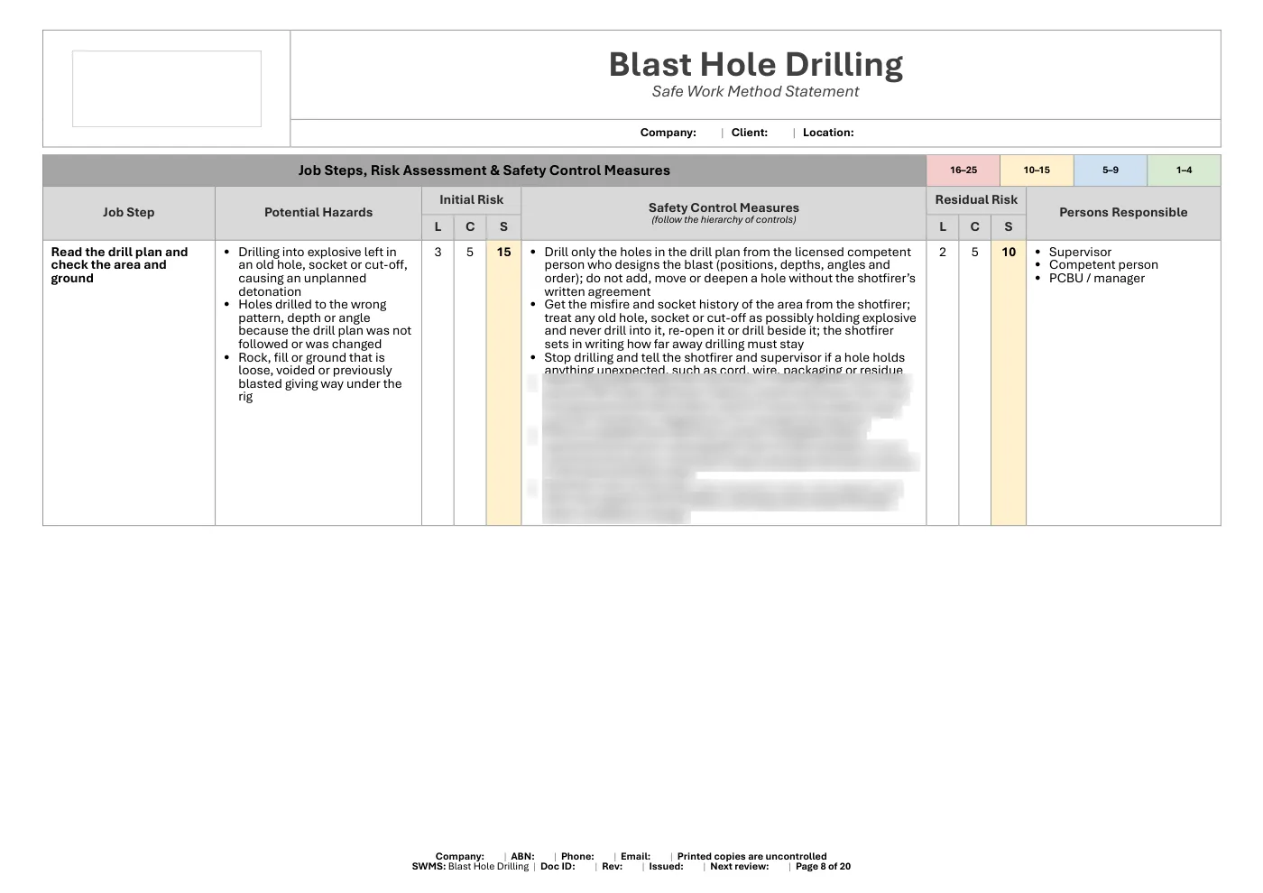Select 'Supervisor' in Persons Responsible
Image resolution: width=1263 pixels, height=893 pixels.
1080,253
